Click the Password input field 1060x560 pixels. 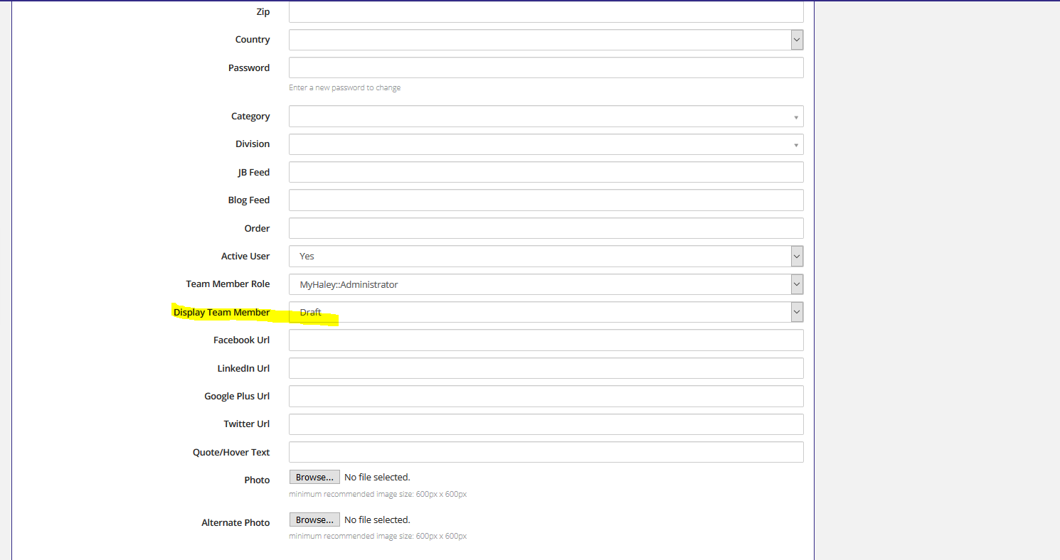click(x=546, y=68)
